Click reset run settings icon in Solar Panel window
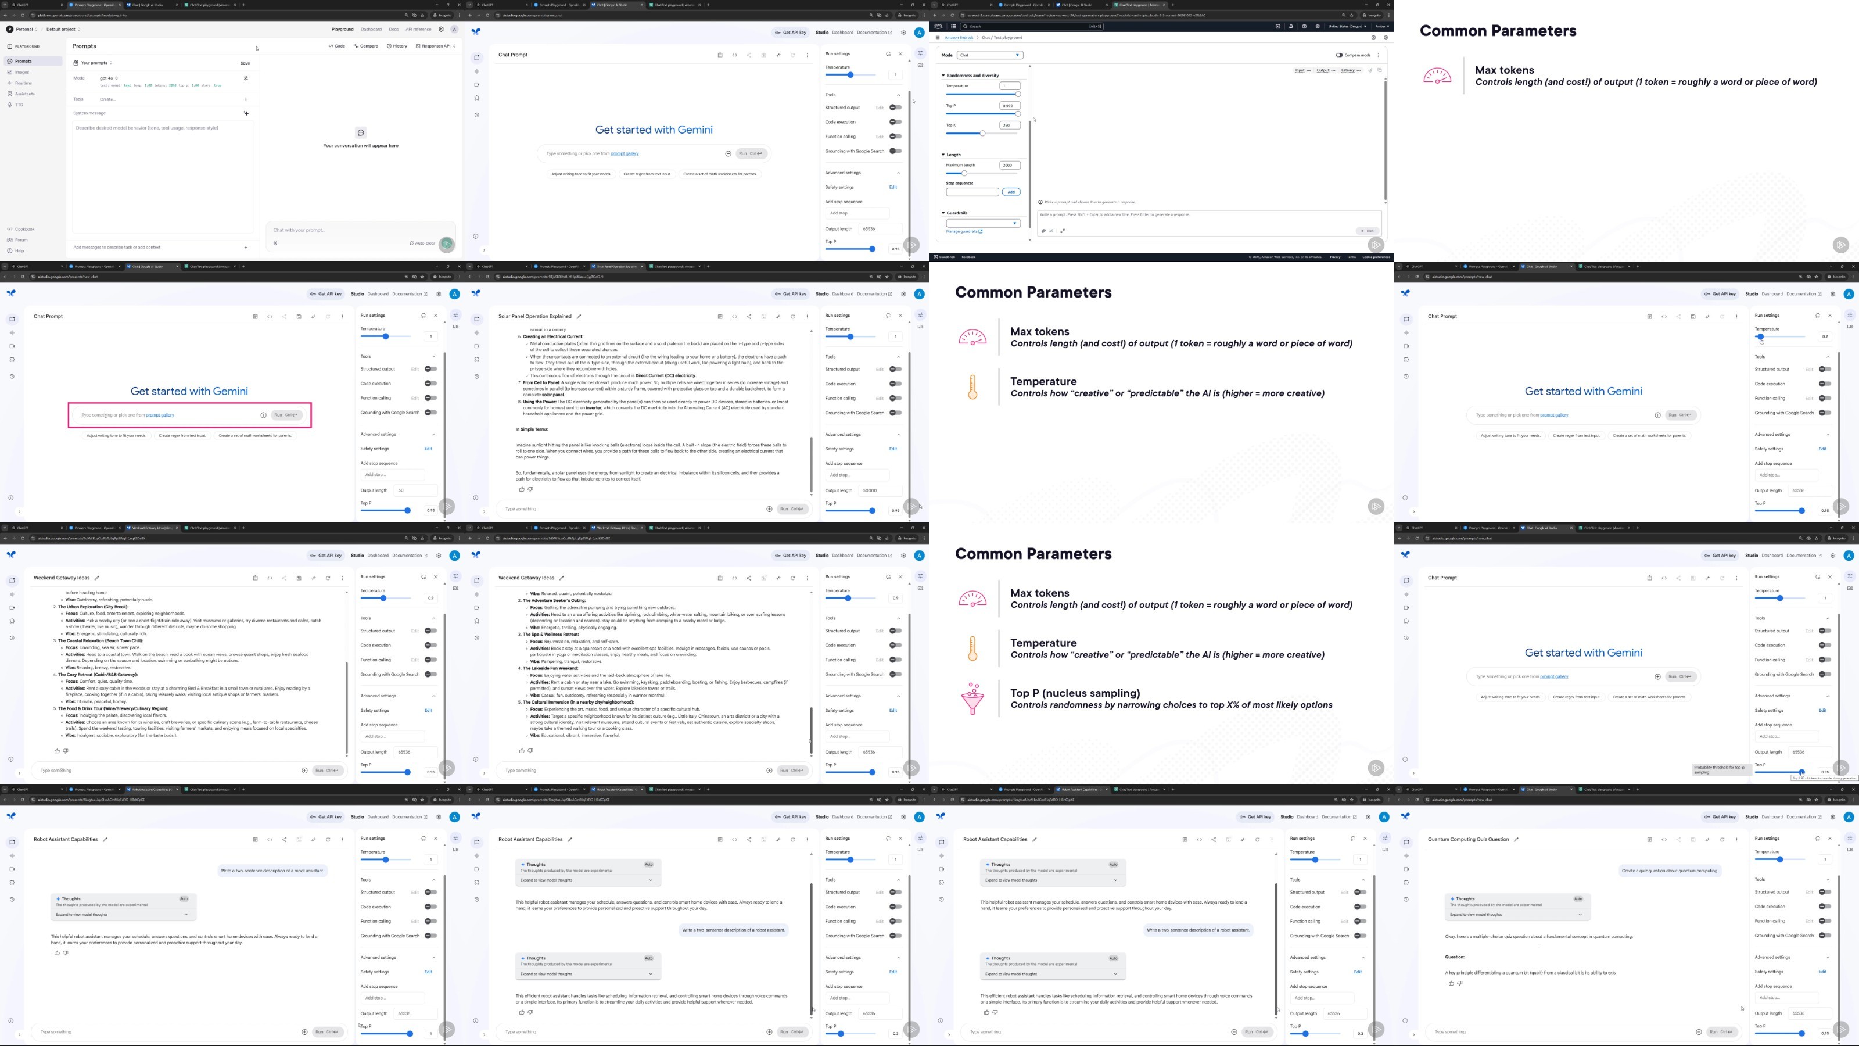Image resolution: width=1859 pixels, height=1046 pixels. pyautogui.click(x=888, y=316)
